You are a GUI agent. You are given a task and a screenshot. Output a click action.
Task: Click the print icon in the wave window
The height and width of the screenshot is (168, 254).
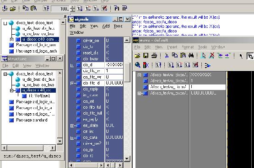[154, 56]
